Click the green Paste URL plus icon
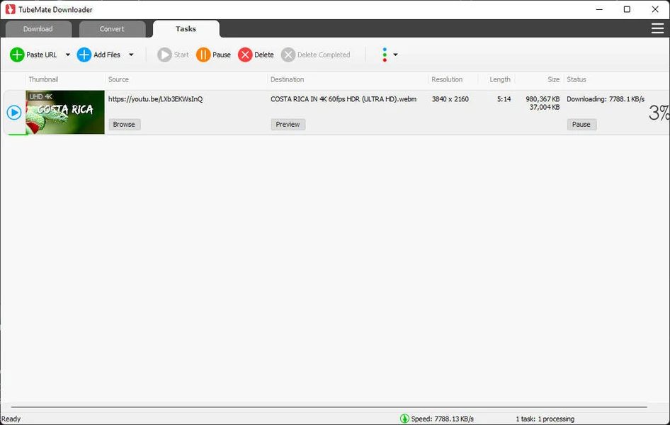The width and height of the screenshot is (670, 425). coord(17,55)
